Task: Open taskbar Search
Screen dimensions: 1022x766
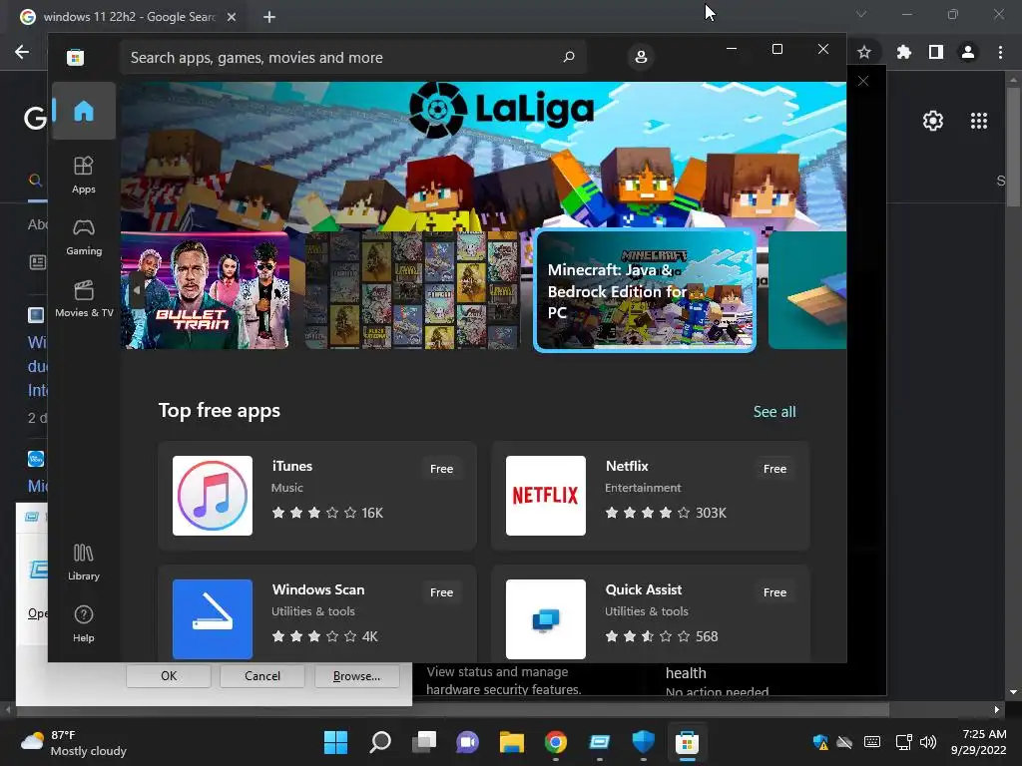Action: coord(380,742)
